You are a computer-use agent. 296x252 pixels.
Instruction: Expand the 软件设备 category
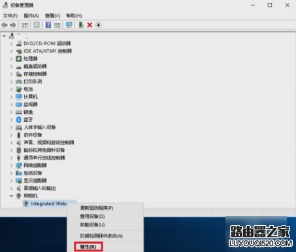(11, 135)
